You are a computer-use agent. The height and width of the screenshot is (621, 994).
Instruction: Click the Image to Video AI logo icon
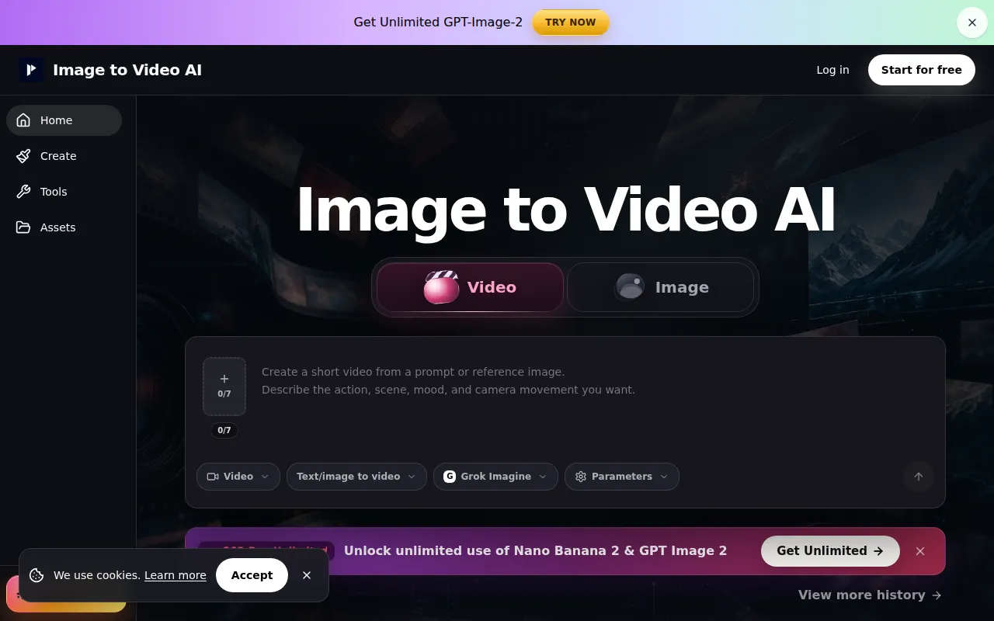point(31,70)
